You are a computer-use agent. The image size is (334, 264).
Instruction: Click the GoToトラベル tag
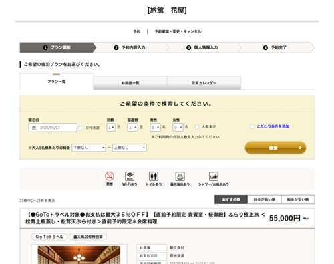(49, 237)
